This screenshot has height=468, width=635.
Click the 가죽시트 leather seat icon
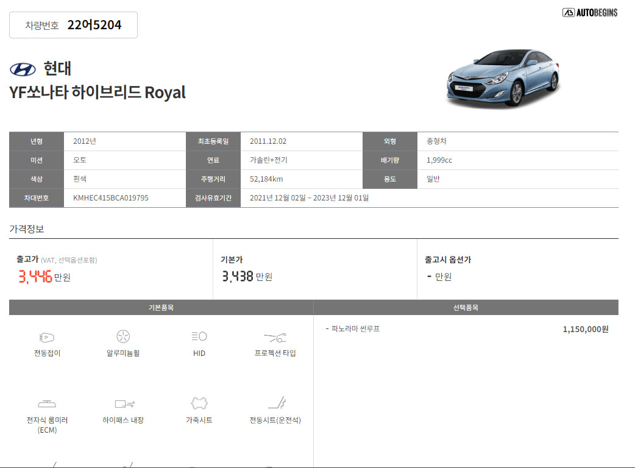(199, 403)
